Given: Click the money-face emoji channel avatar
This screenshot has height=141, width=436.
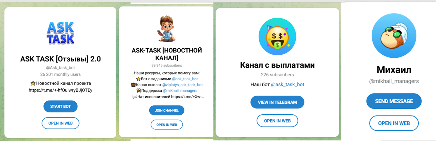Looking at the screenshot, I should click(x=277, y=37).
